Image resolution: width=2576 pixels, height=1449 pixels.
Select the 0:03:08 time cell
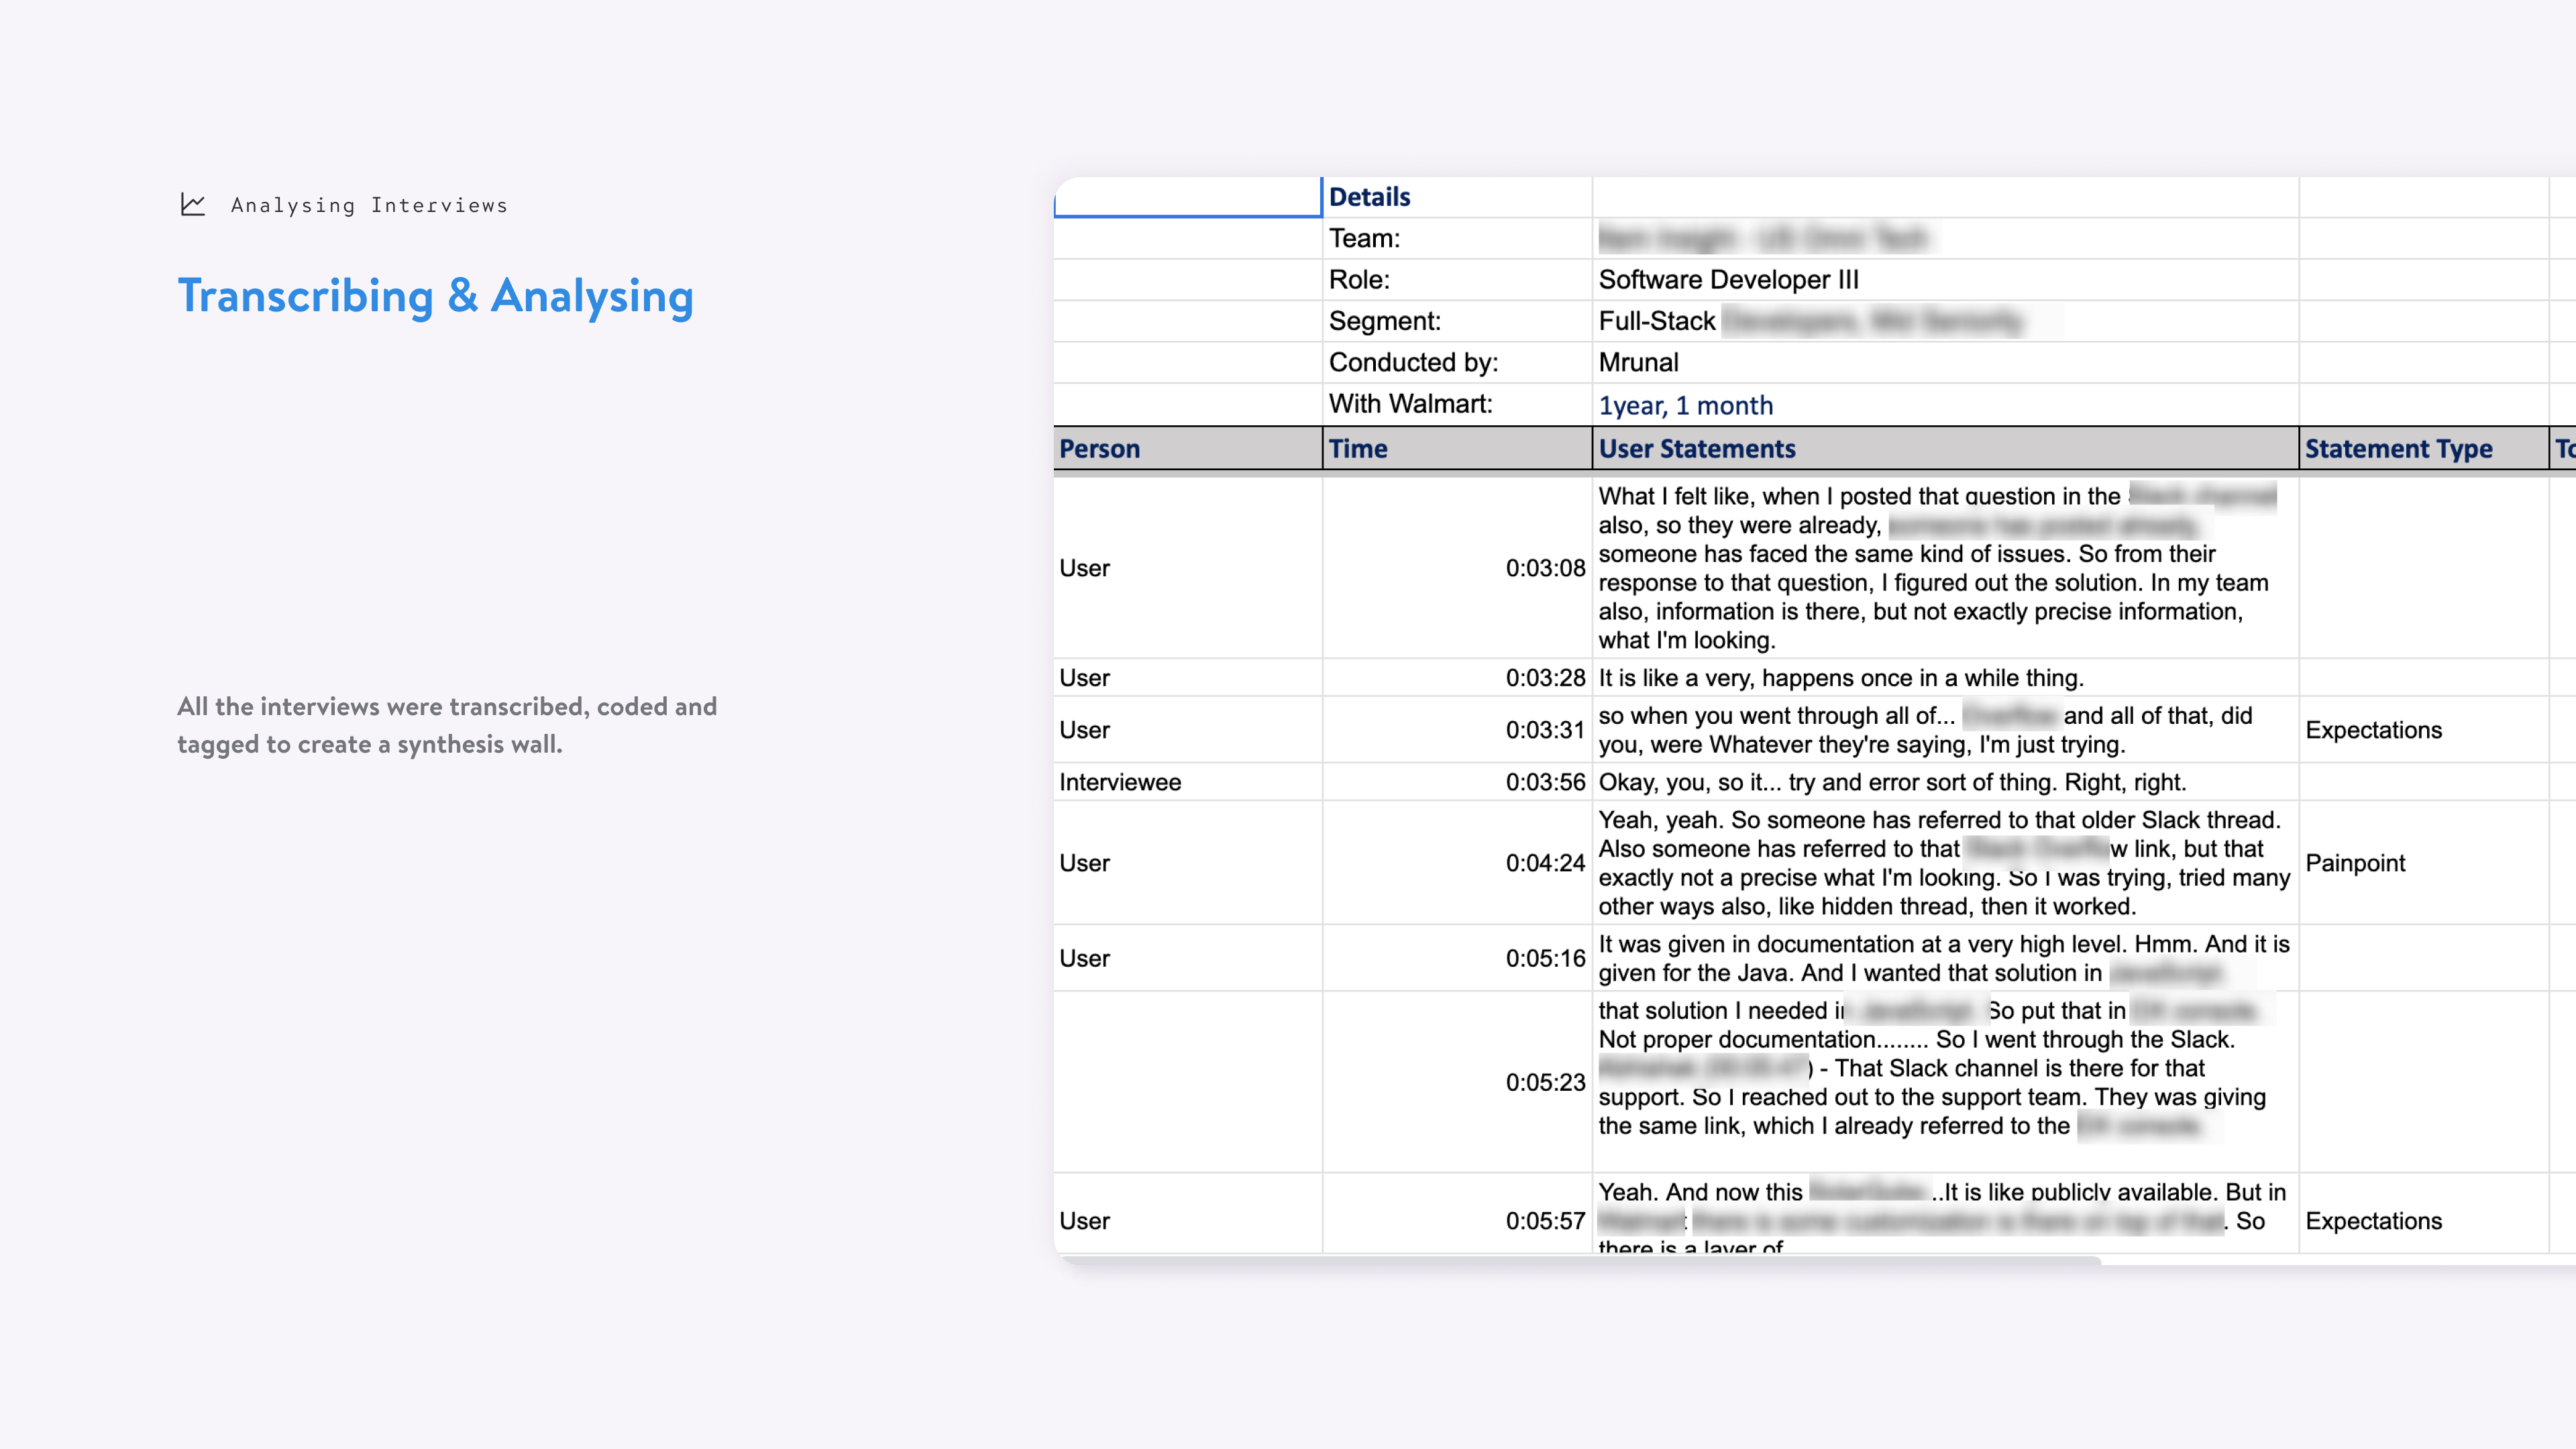pyautogui.click(x=1457, y=568)
